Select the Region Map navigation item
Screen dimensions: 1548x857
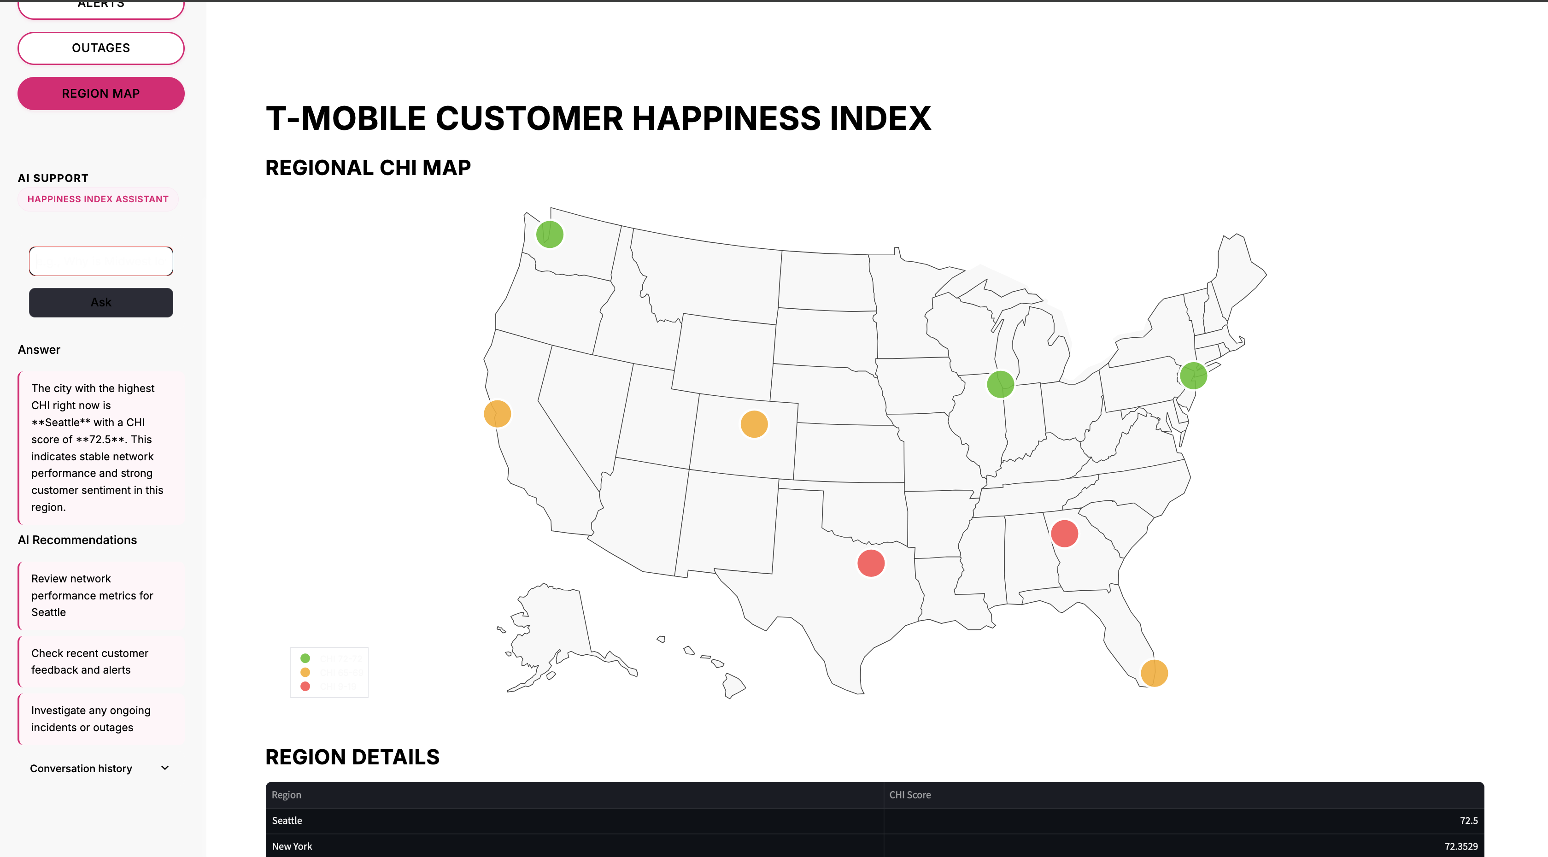coord(101,94)
